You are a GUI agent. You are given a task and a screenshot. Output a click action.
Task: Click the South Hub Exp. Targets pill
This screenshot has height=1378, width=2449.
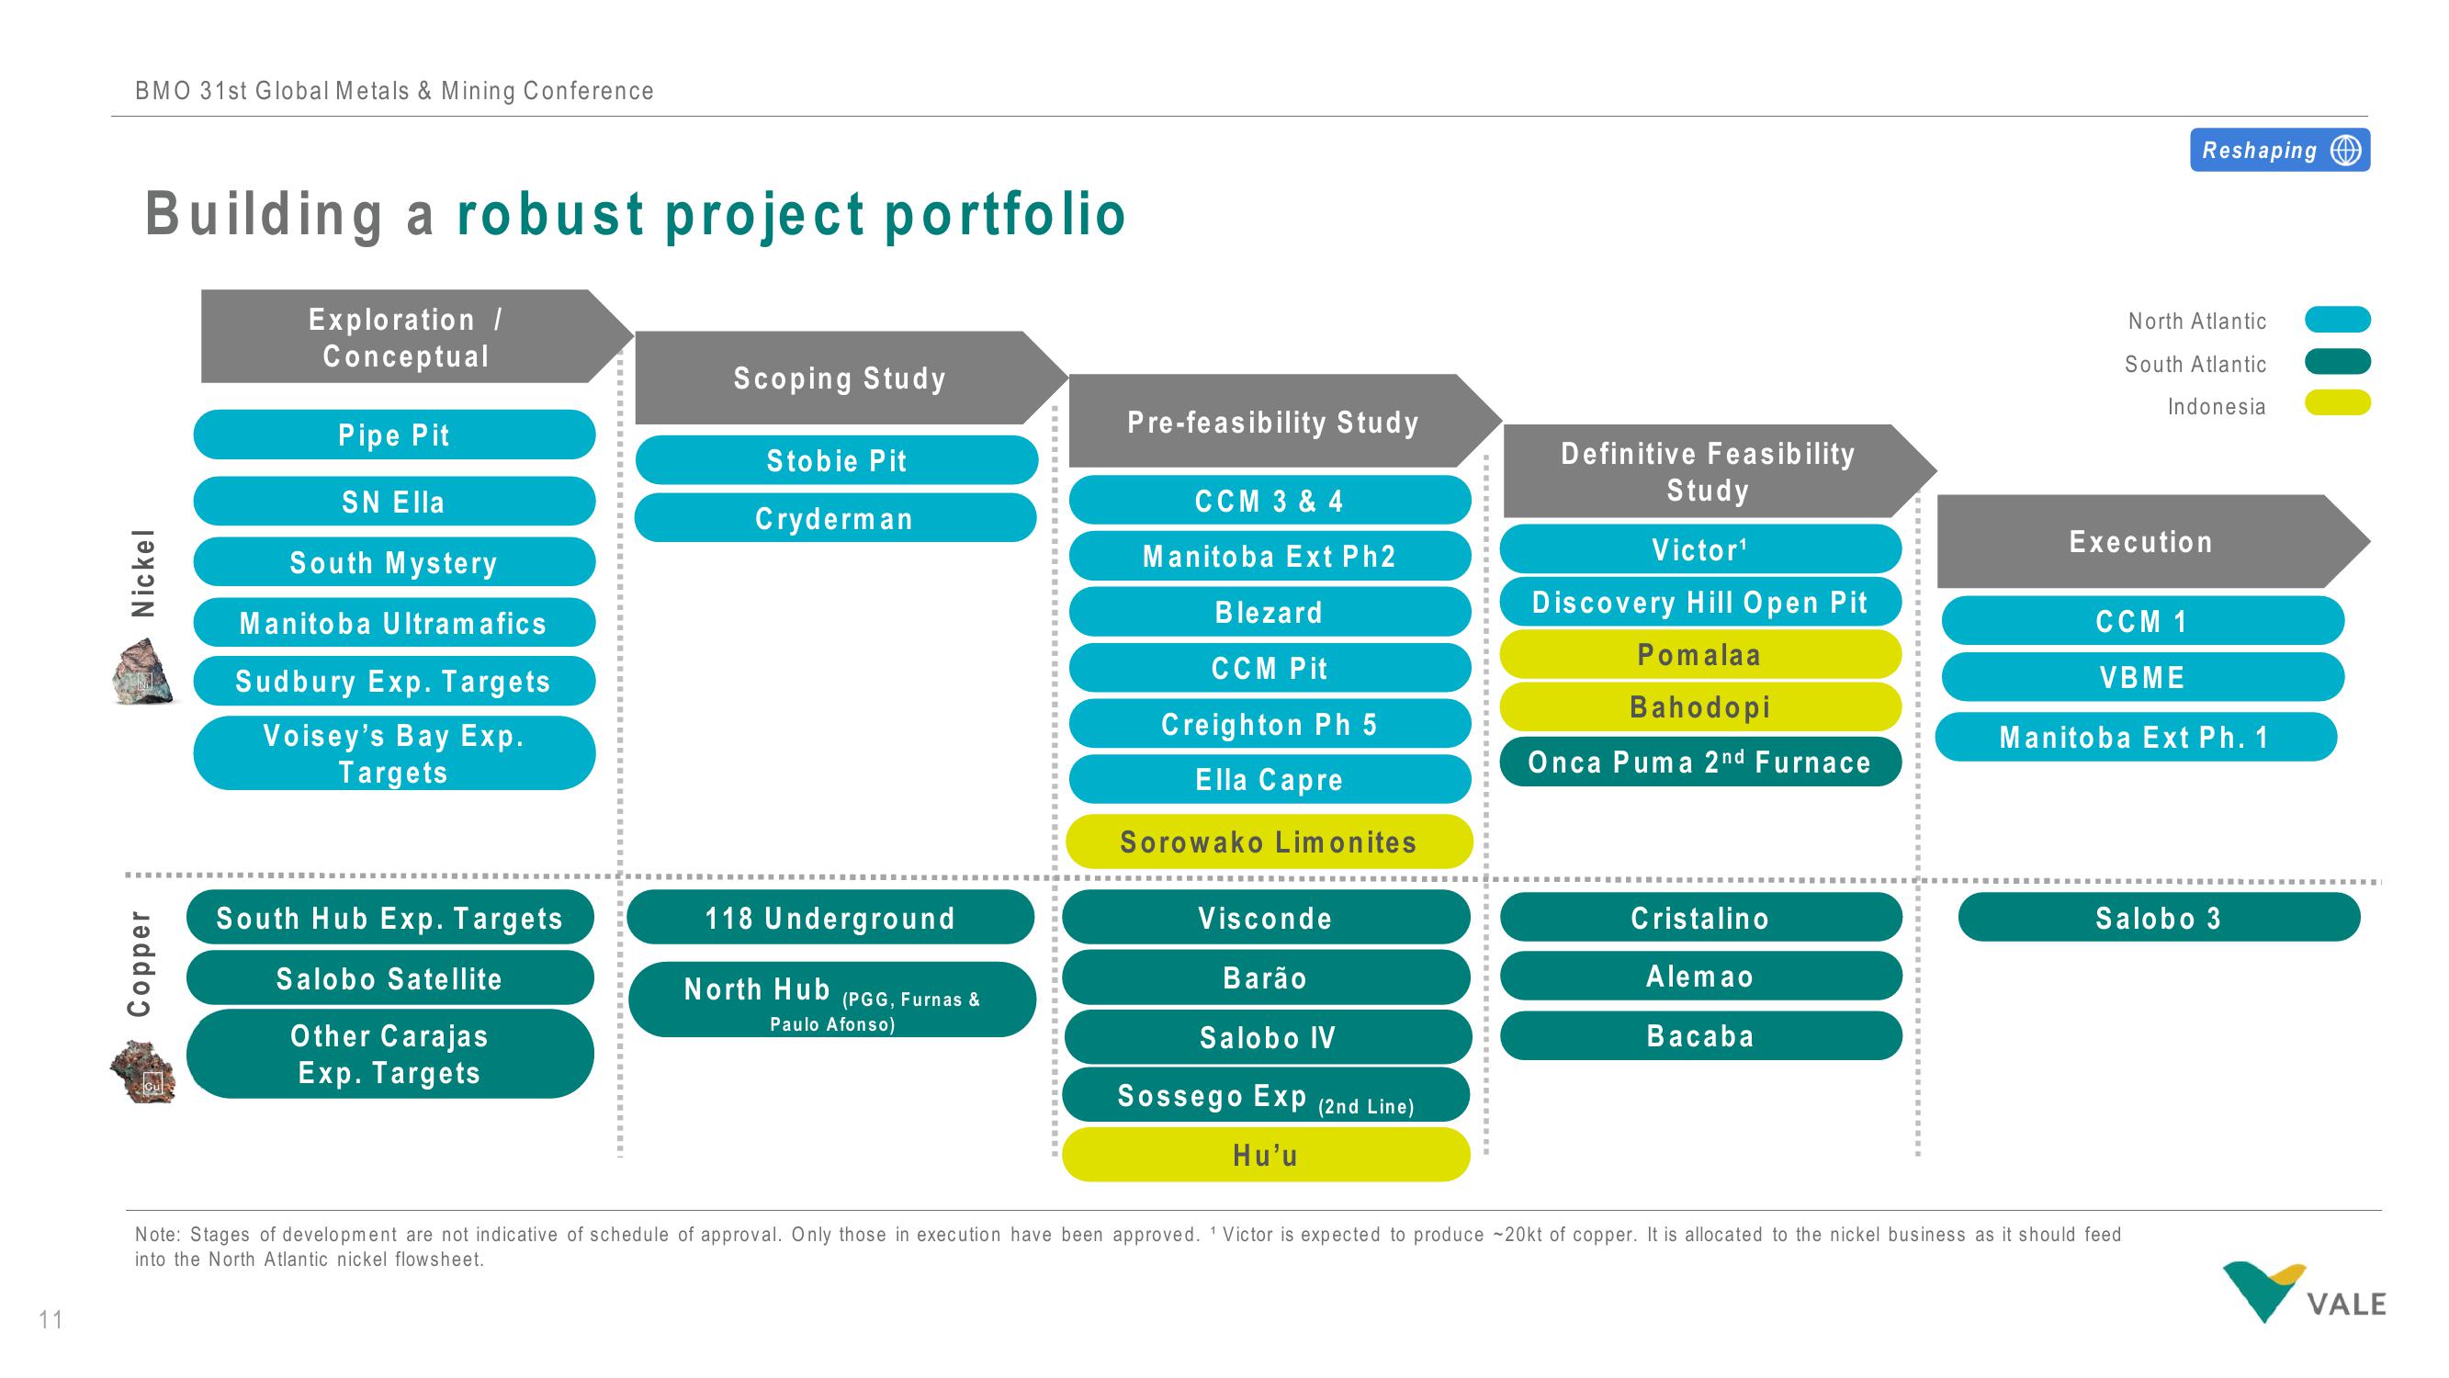(x=390, y=918)
